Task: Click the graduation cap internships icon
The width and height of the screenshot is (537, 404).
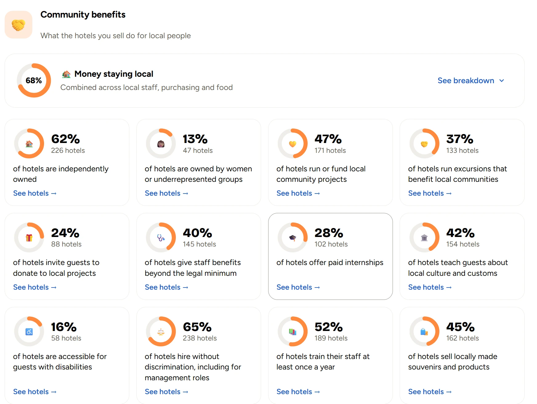Action: click(293, 238)
